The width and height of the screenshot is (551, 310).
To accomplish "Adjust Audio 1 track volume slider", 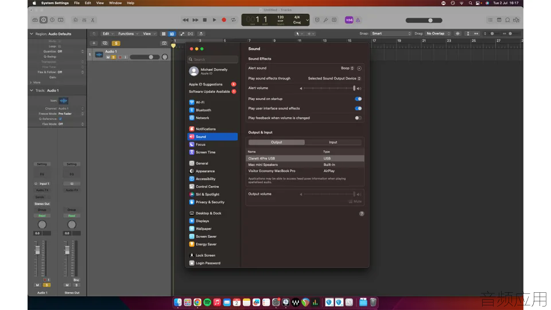I will 145,57.
